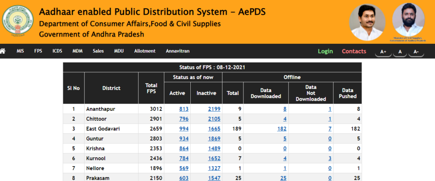Open the ICDS menu
The width and height of the screenshot is (435, 181).
(57, 51)
